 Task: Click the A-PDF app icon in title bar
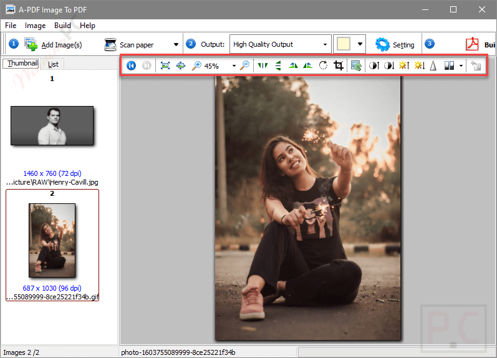pos(11,9)
